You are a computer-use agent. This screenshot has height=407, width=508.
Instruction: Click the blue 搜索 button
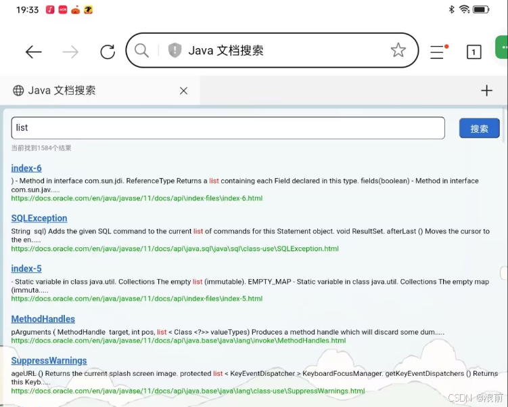tap(479, 129)
